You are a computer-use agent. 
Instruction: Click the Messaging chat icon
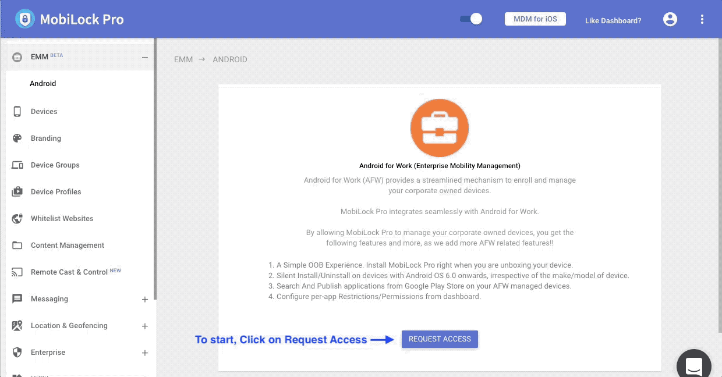coord(17,299)
